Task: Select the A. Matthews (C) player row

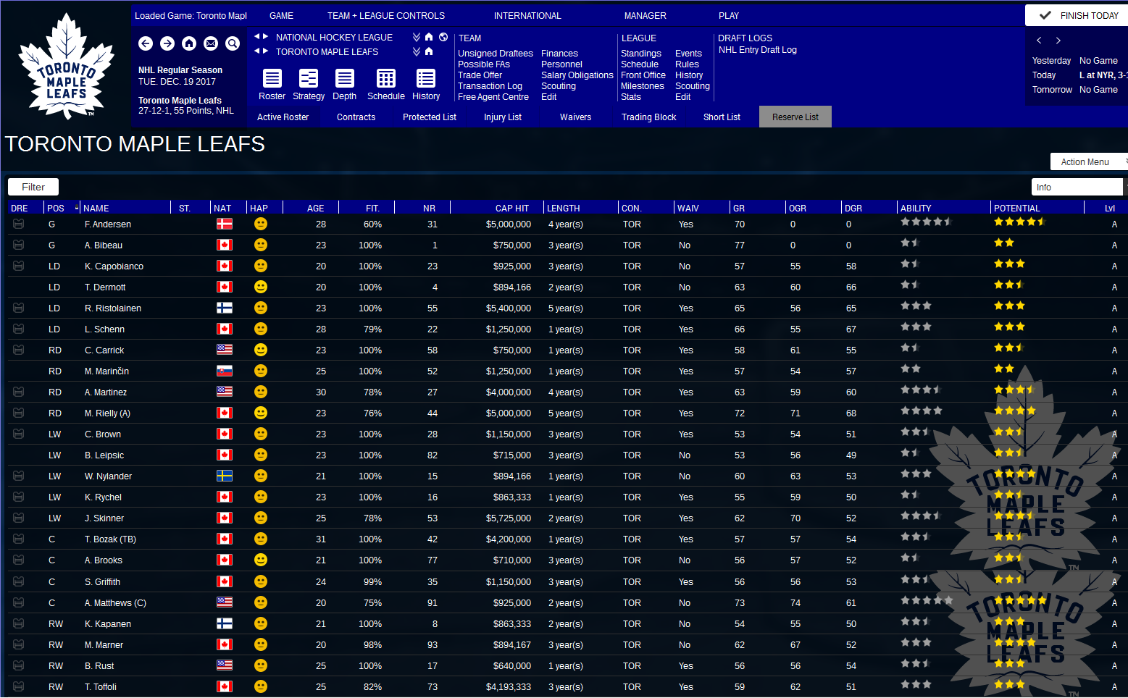Action: tap(567, 602)
